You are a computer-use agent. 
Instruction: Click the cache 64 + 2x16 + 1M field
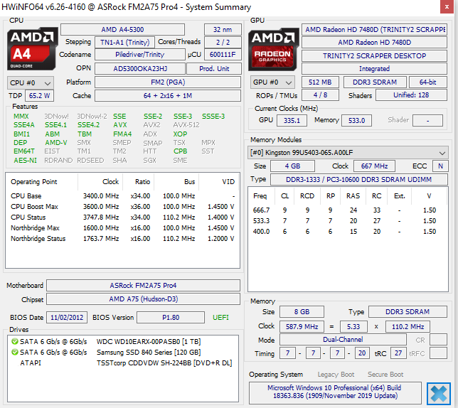tap(168, 96)
